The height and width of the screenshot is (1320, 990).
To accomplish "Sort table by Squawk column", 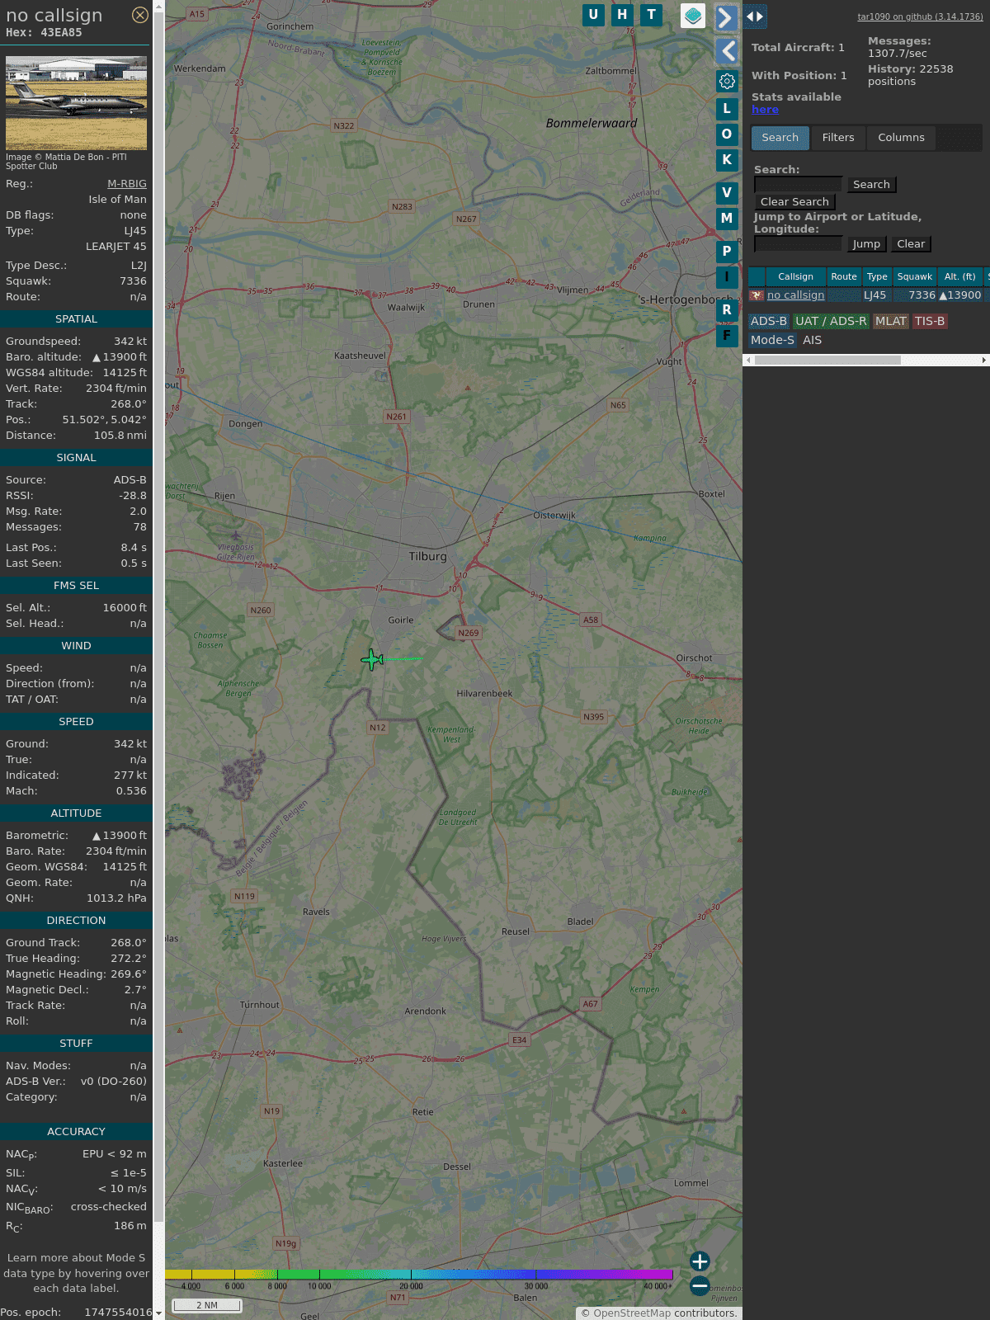I will (915, 276).
